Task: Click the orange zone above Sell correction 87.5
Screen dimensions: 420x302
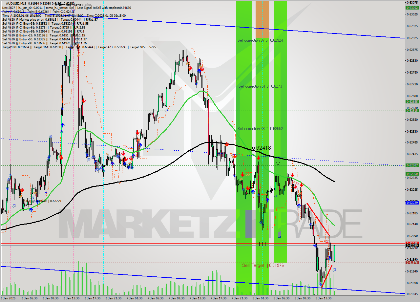Action: [262, 19]
